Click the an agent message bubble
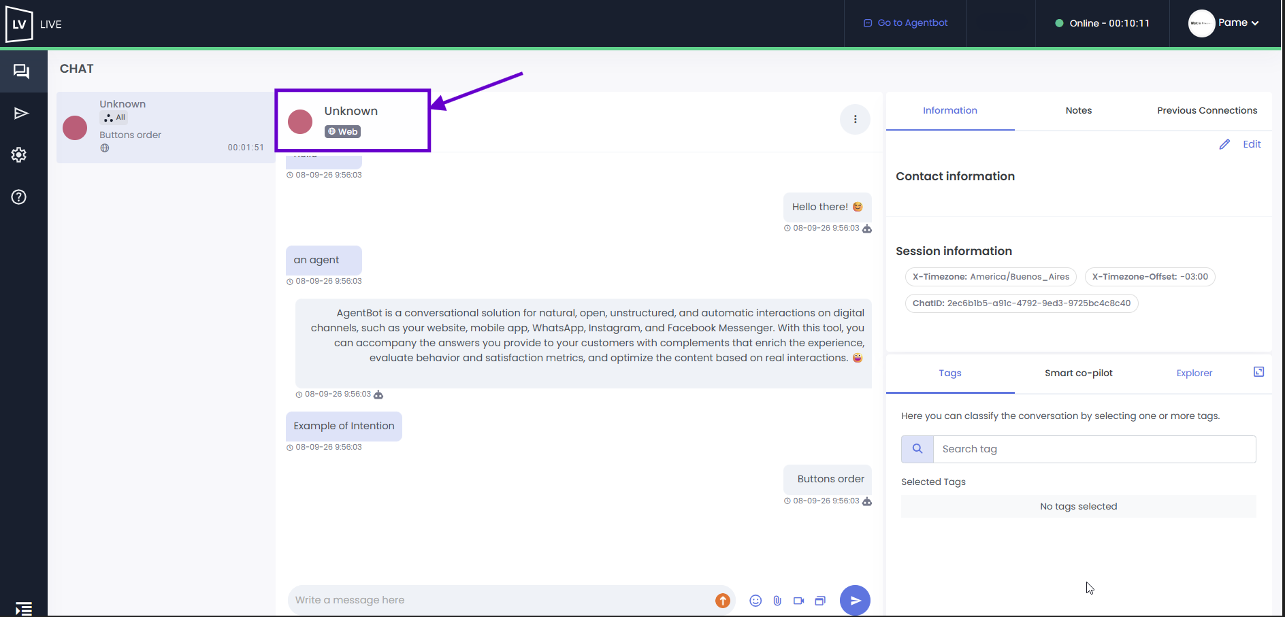The image size is (1285, 617). pyautogui.click(x=323, y=261)
